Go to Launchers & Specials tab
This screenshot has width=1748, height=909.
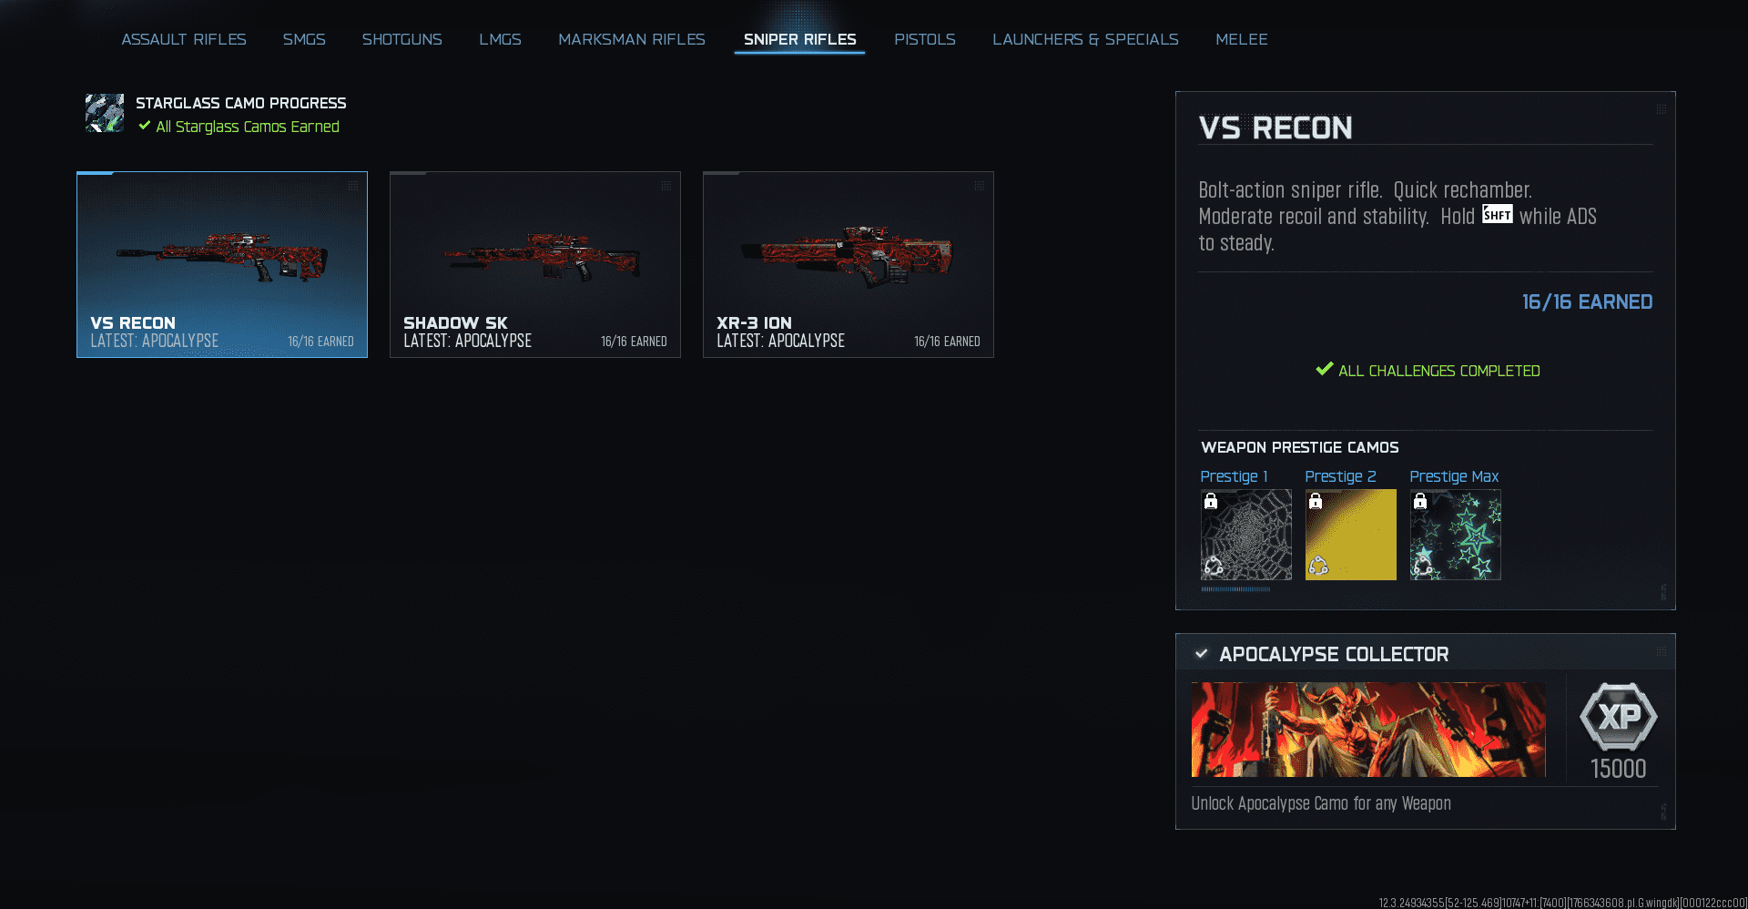tap(1085, 39)
